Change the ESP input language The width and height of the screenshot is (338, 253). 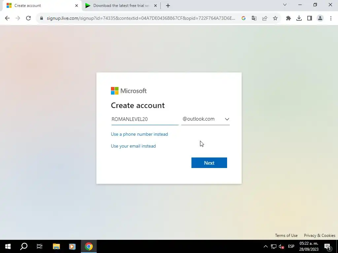click(291, 246)
